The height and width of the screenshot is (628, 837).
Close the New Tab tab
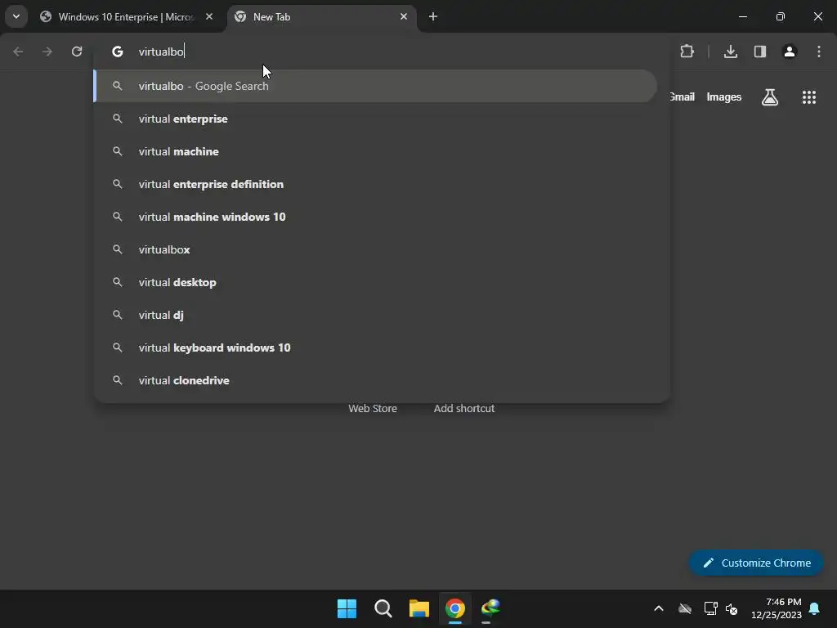(x=404, y=16)
